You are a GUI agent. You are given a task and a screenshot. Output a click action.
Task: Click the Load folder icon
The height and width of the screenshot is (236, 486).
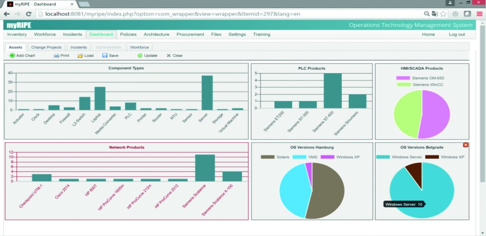click(80, 55)
